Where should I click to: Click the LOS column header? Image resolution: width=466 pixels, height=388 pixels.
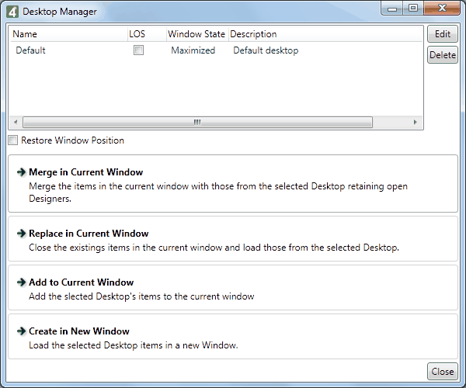pyautogui.click(x=147, y=34)
